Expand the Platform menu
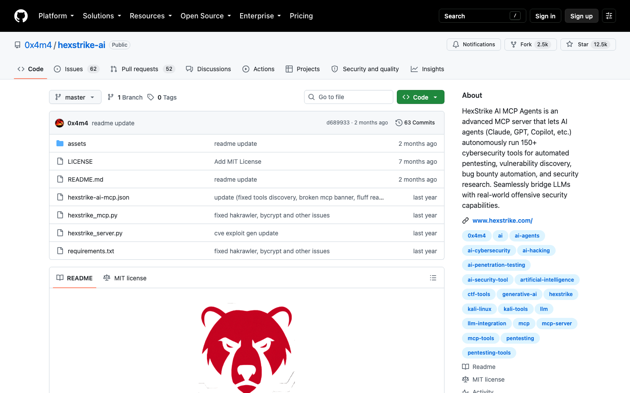 tap(56, 16)
